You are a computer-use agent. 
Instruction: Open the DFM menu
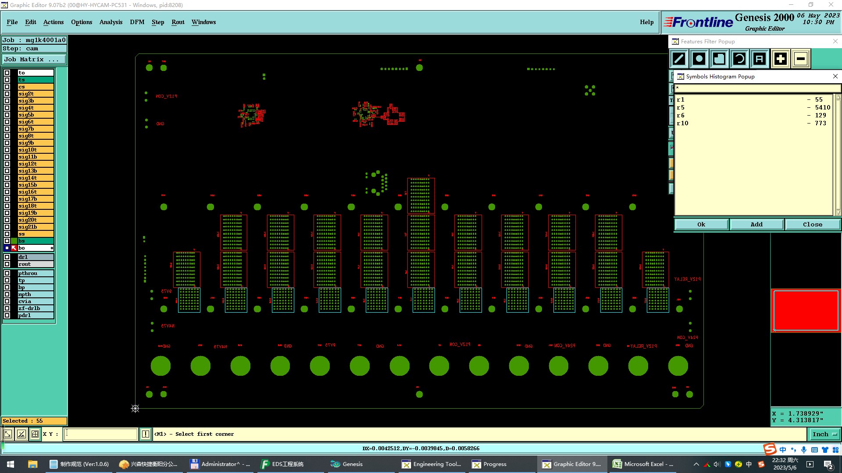(137, 22)
